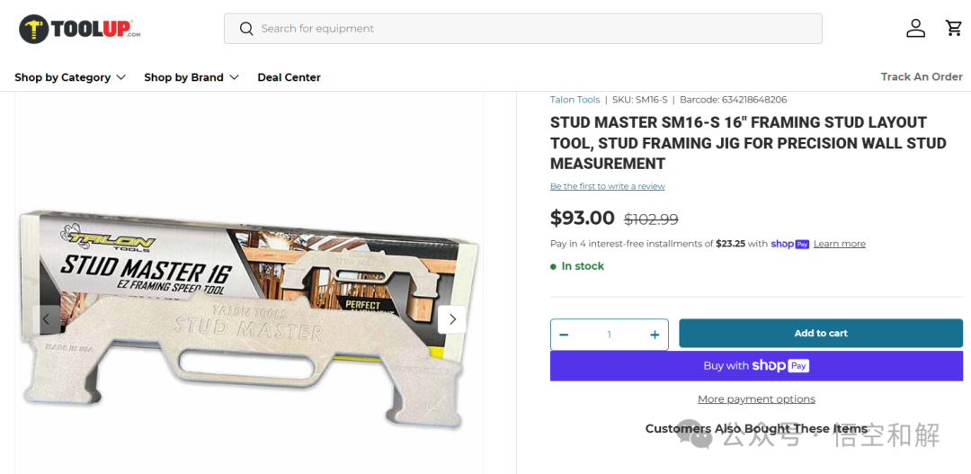
Task: Buy with Shop Pay button
Action: point(757,365)
